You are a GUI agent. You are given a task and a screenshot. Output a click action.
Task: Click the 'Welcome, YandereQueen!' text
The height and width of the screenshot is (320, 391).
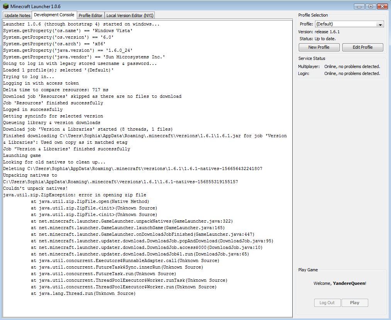340,283
